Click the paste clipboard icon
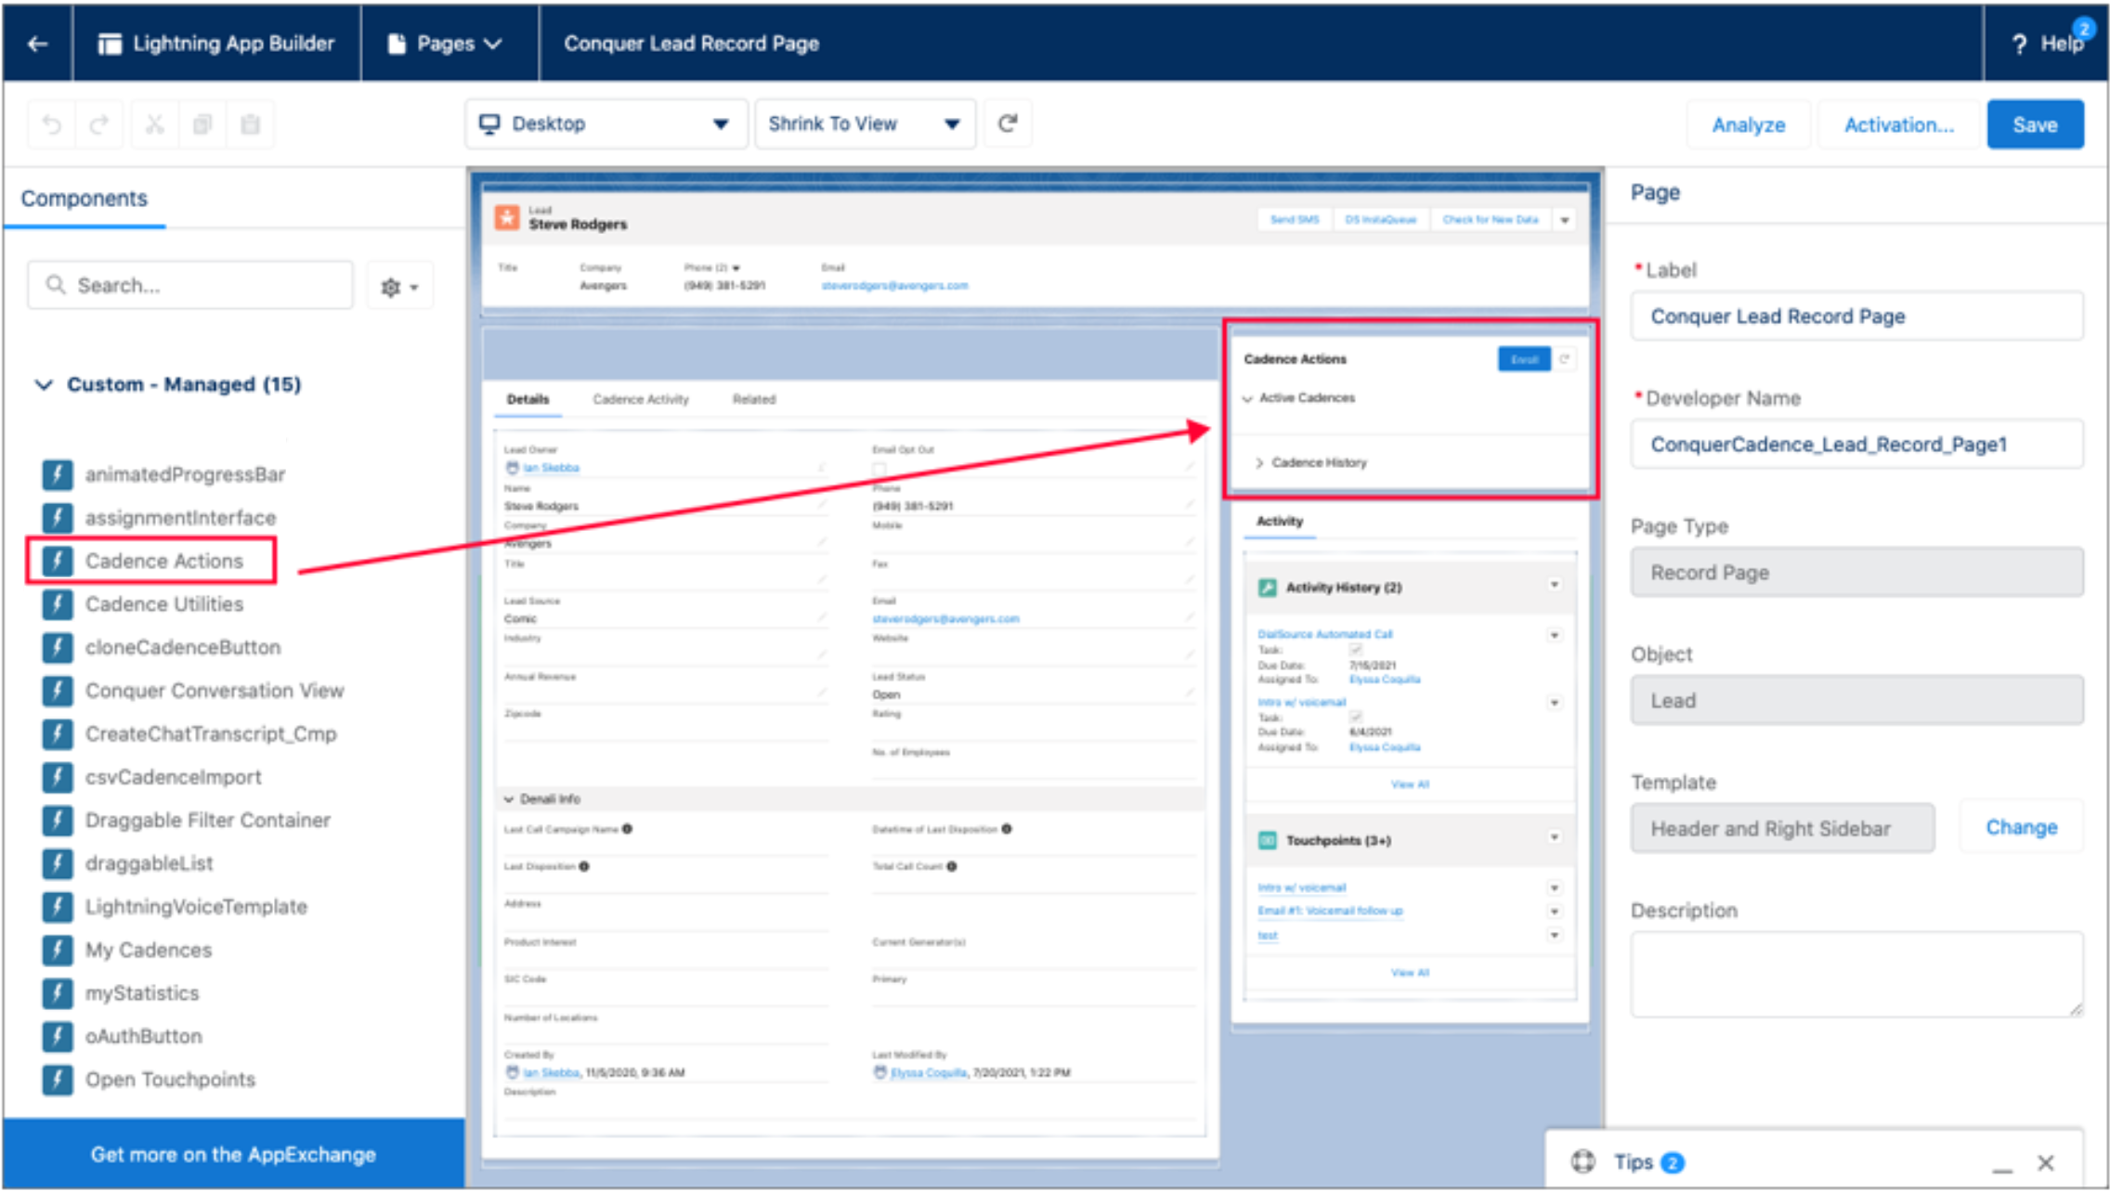2110x1191 pixels. tap(250, 124)
